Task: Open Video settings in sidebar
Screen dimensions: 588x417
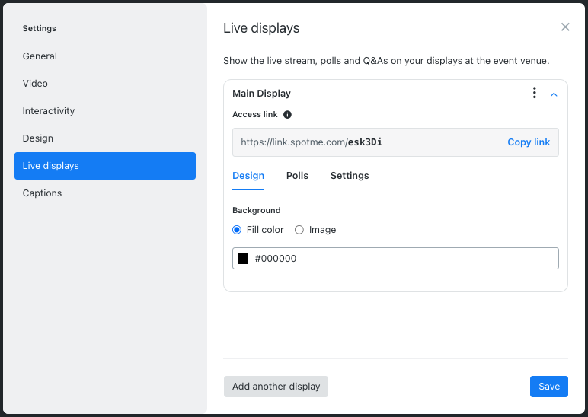Action: click(105, 84)
